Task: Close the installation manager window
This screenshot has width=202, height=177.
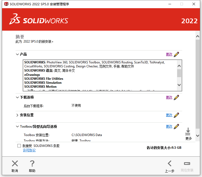Action: point(194,4)
